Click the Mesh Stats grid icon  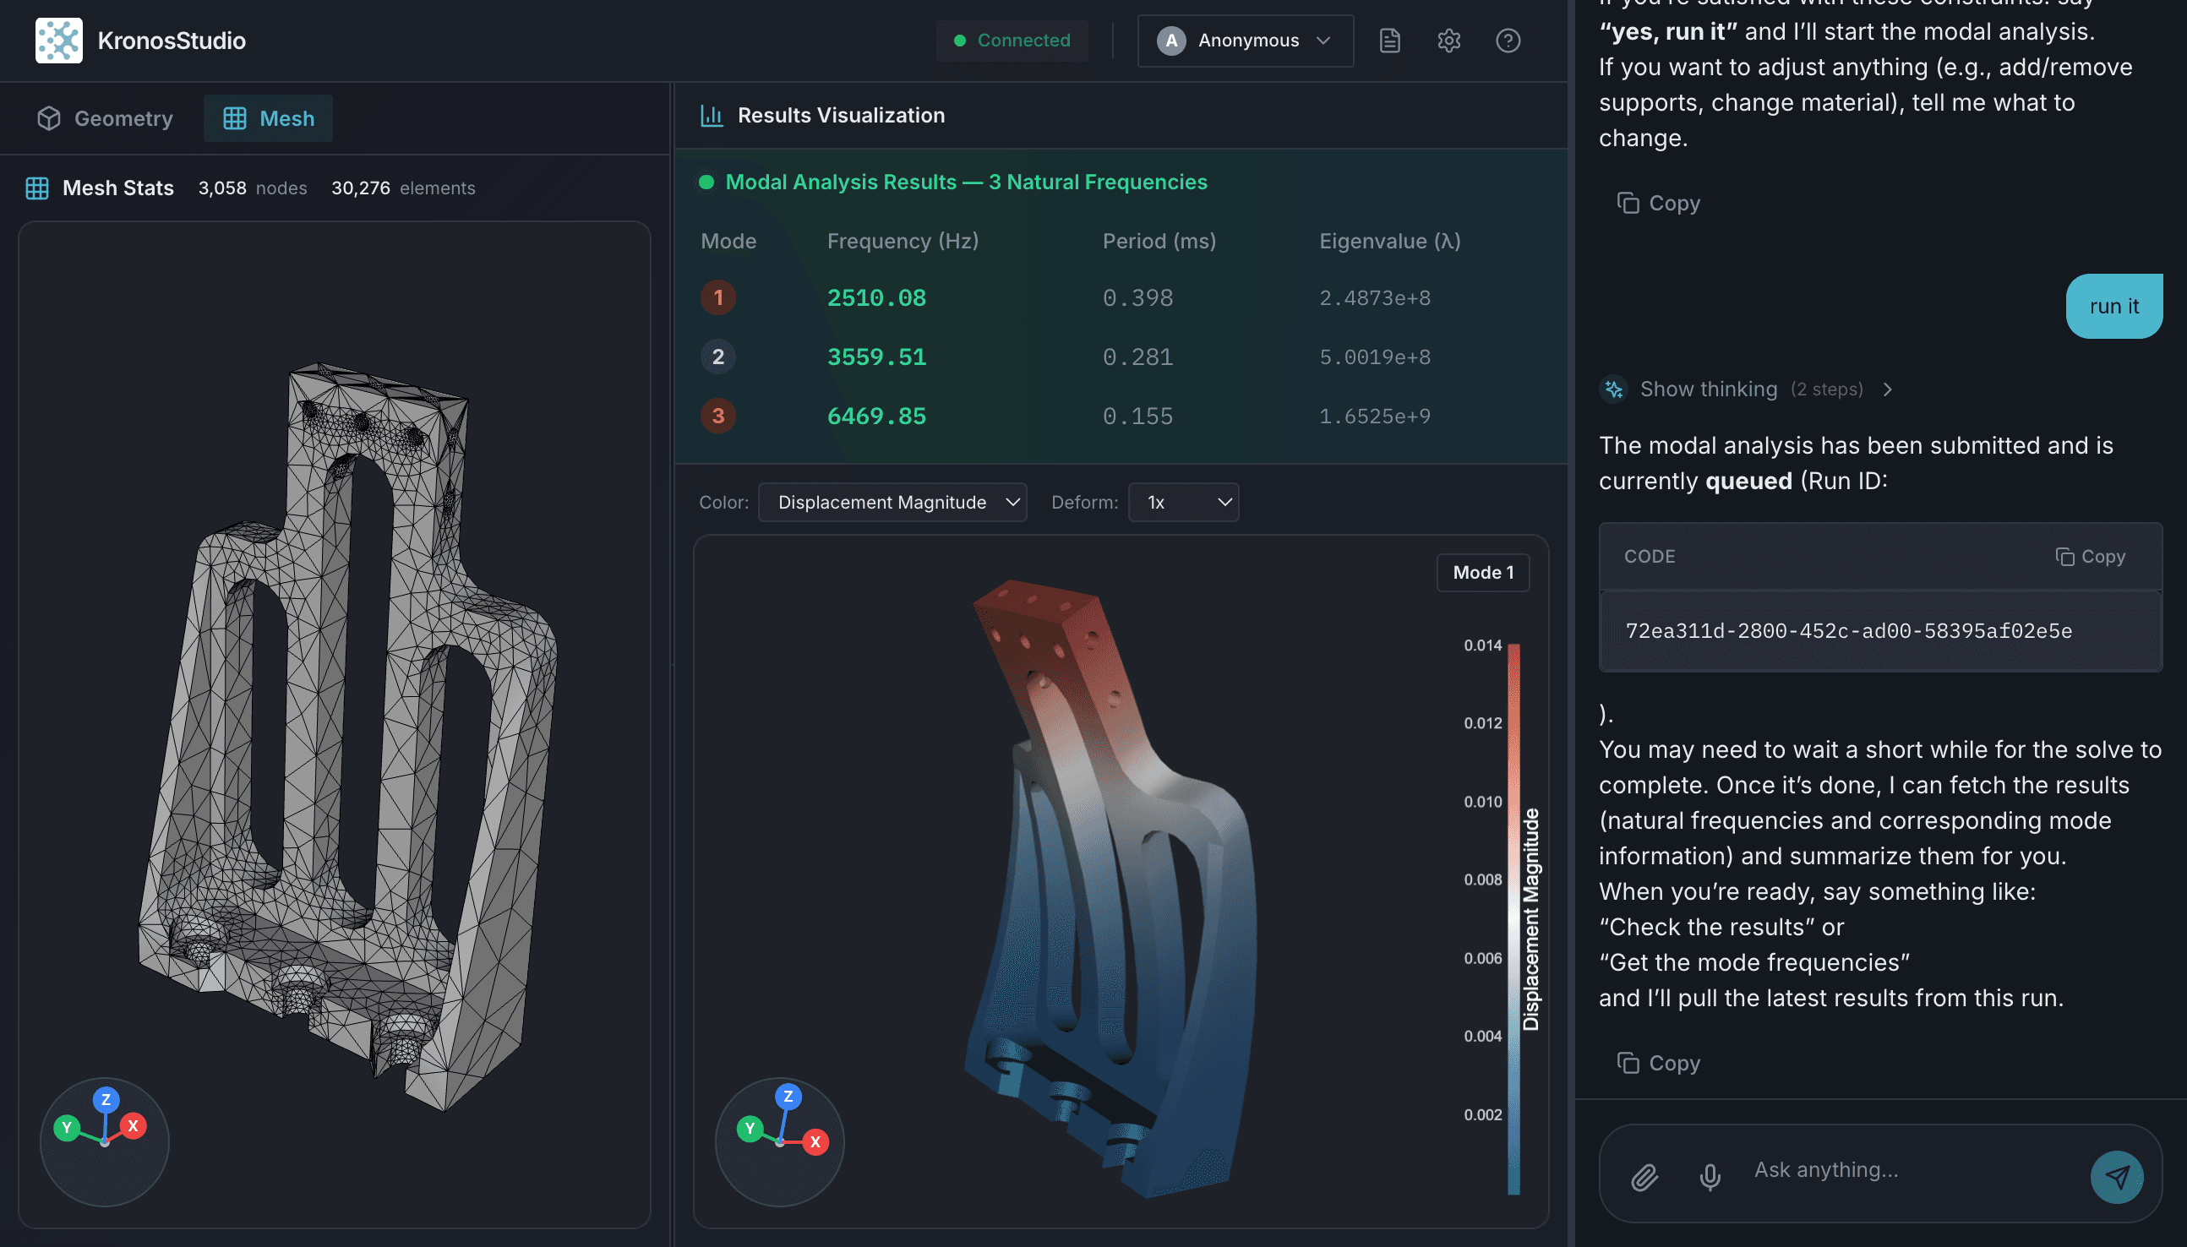(38, 188)
